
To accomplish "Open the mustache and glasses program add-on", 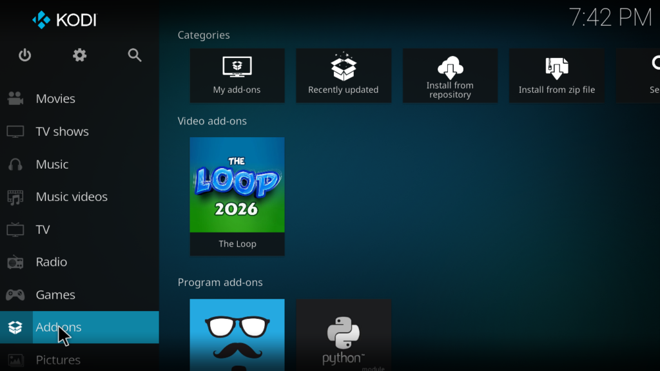I will 237,335.
